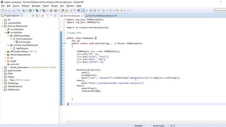
Task: Click the Open Type icon
Action: click(x=63, y=10)
